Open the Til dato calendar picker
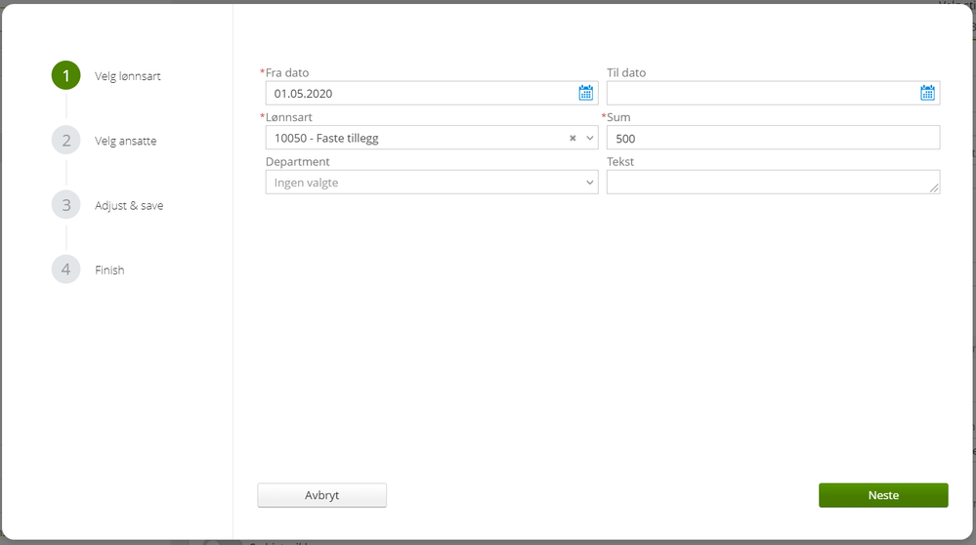Image resolution: width=976 pixels, height=545 pixels. point(927,94)
